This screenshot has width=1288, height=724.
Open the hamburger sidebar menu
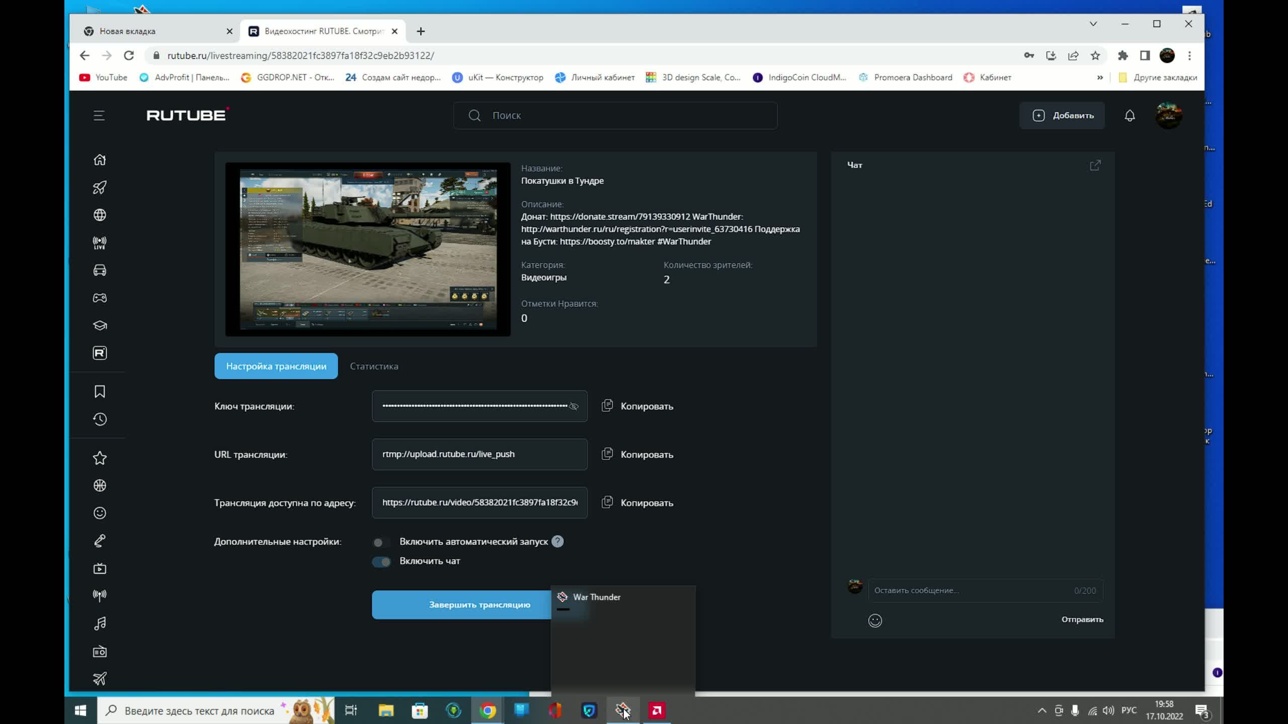[x=99, y=116]
